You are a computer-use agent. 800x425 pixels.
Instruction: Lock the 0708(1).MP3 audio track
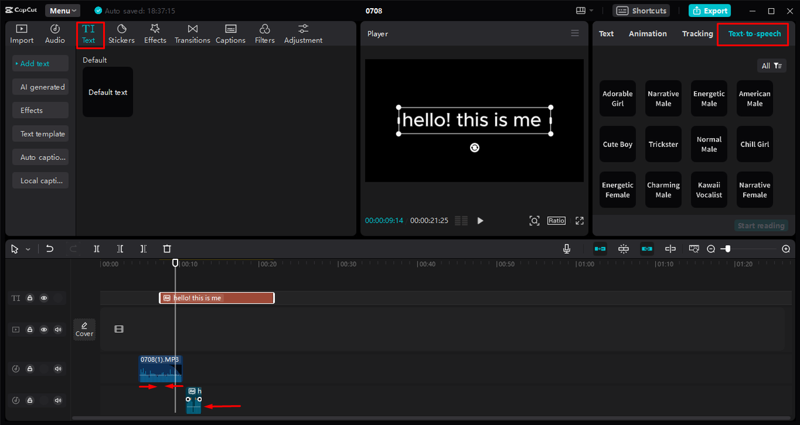tap(29, 369)
